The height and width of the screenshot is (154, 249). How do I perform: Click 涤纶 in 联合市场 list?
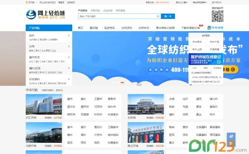click(185, 135)
